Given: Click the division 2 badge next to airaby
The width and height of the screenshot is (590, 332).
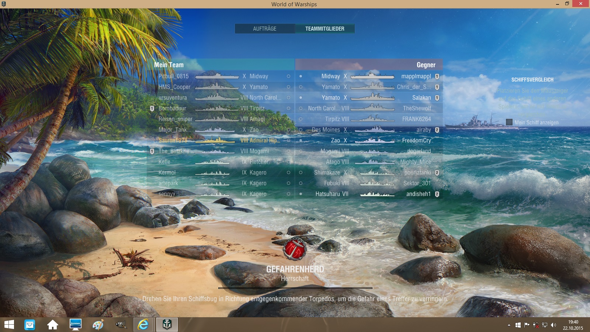Looking at the screenshot, I should tap(437, 130).
